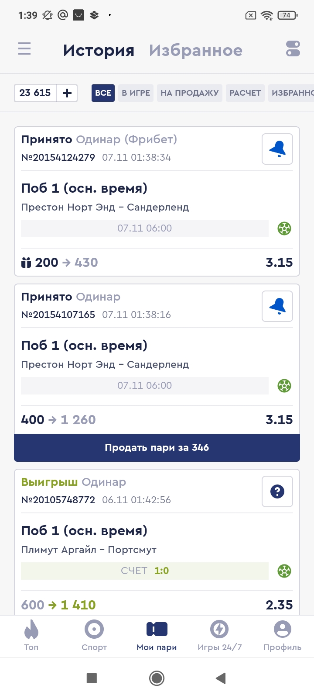The width and height of the screenshot is (314, 699).
Task: Go to the Спорт section
Action: pyautogui.click(x=94, y=636)
